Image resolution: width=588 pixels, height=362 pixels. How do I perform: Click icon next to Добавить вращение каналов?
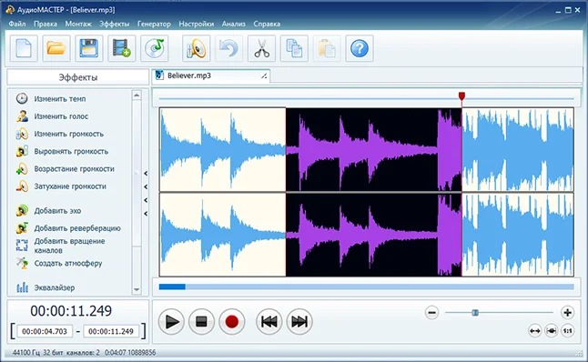pyautogui.click(x=22, y=245)
